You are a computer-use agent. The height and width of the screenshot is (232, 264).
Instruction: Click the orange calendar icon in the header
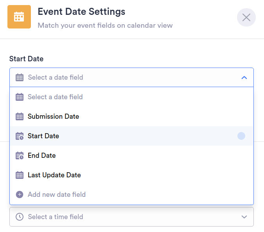[x=19, y=17]
